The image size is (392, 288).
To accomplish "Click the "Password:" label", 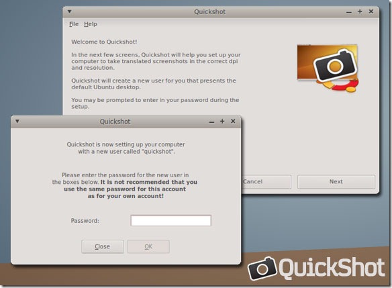I will coord(85,221).
